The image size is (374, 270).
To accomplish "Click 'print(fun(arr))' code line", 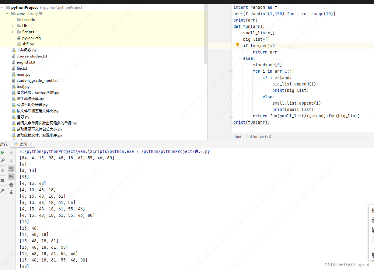I will click(x=252, y=122).
